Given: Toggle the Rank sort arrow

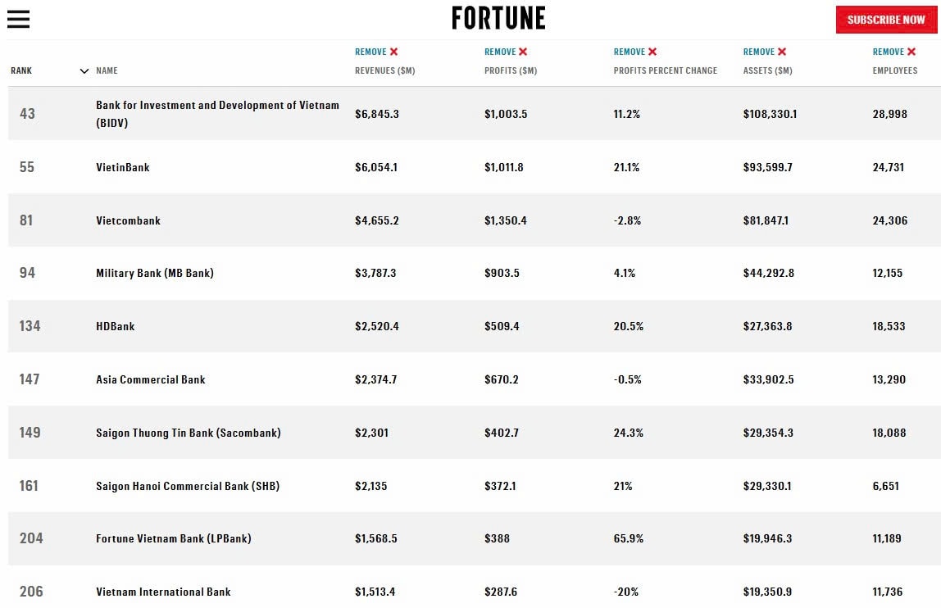Looking at the screenshot, I should click(x=84, y=71).
